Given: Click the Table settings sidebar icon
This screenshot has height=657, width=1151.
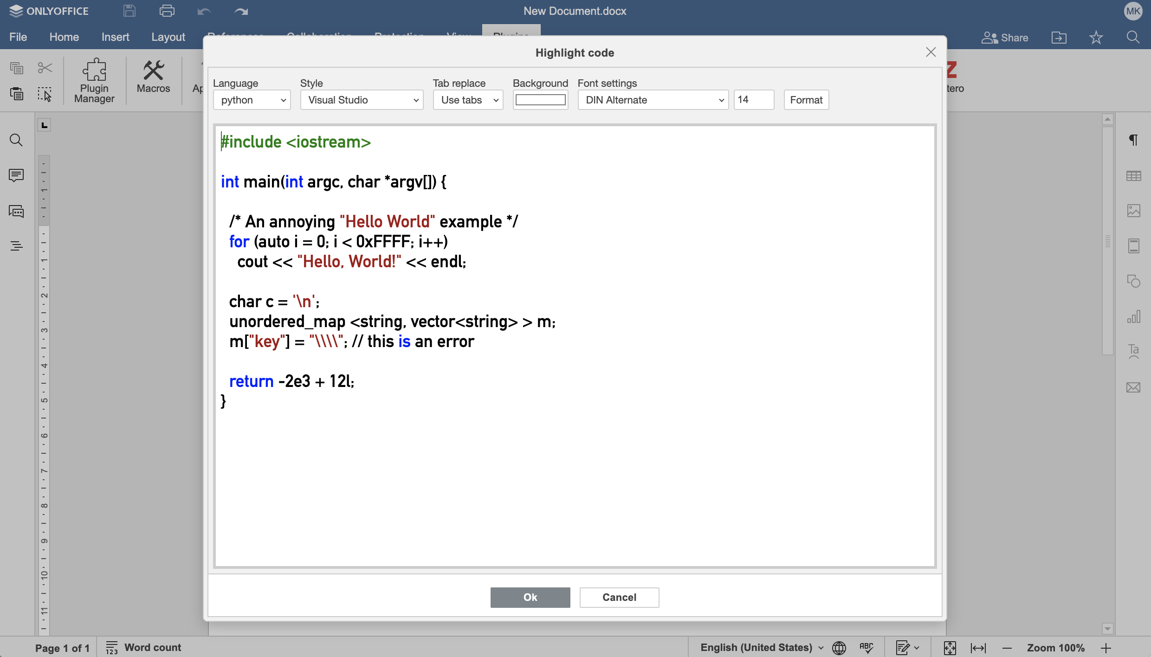Looking at the screenshot, I should [1133, 176].
